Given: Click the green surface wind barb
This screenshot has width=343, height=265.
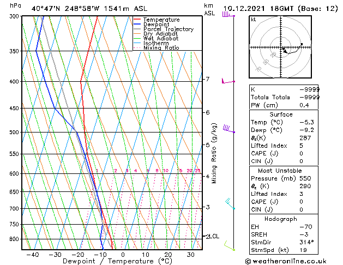Looking at the screenshot, I should click(x=230, y=245).
